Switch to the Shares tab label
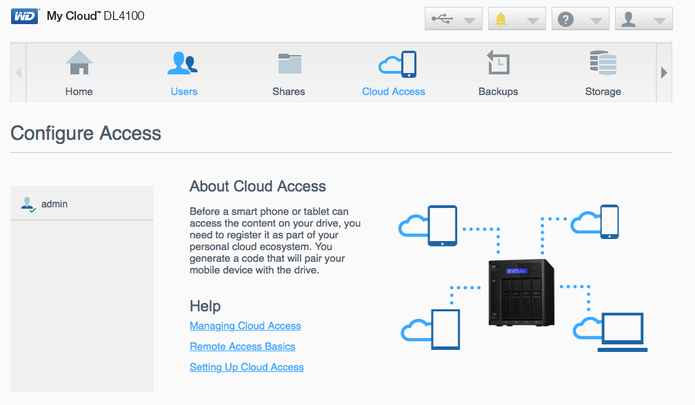Screen dimensions: 695x405 point(288,92)
